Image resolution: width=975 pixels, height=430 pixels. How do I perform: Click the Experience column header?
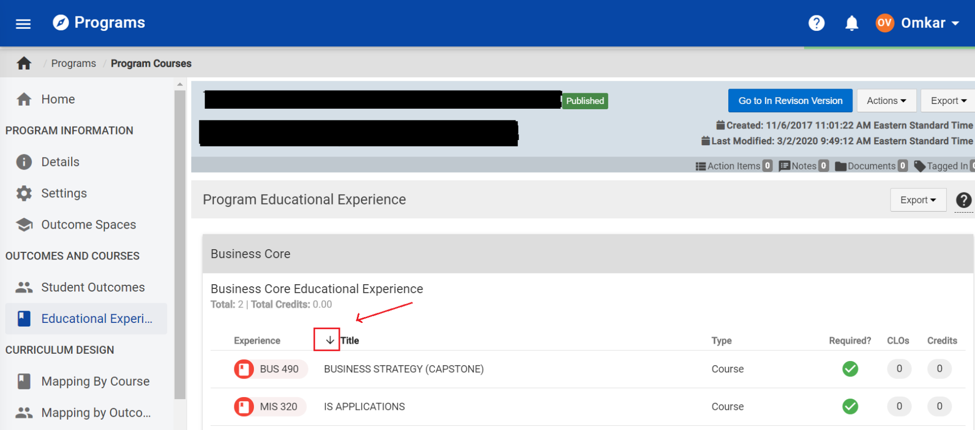coord(257,341)
